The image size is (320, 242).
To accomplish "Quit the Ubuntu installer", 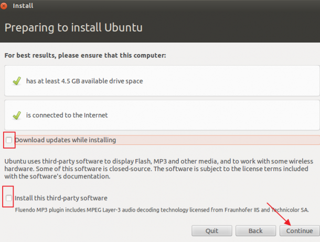I will [211, 231].
